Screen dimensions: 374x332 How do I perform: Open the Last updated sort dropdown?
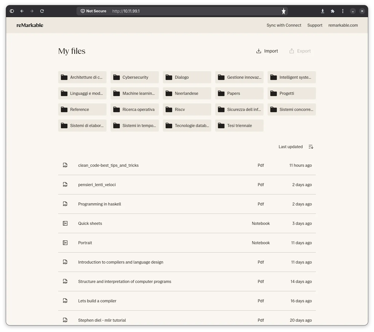tap(291, 147)
